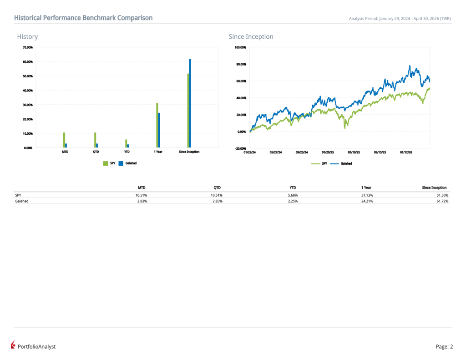466x360 pixels.
Task: Click the SPY row label in the table
Action: (18, 195)
